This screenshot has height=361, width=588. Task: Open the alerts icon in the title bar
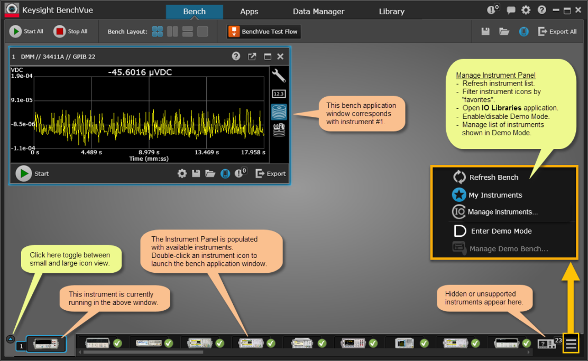tap(493, 10)
